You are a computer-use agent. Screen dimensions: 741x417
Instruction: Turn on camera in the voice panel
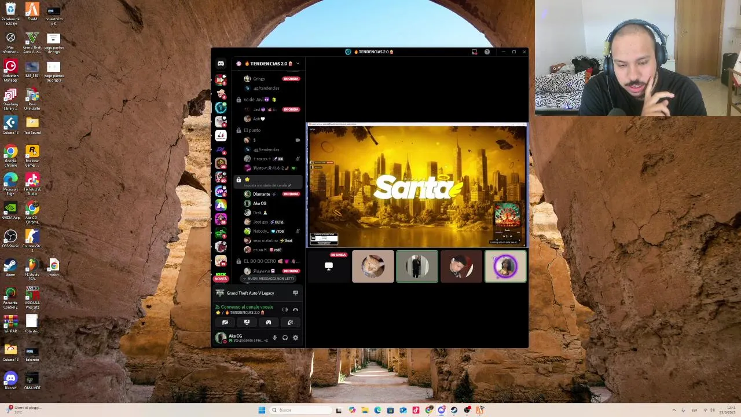pos(225,323)
